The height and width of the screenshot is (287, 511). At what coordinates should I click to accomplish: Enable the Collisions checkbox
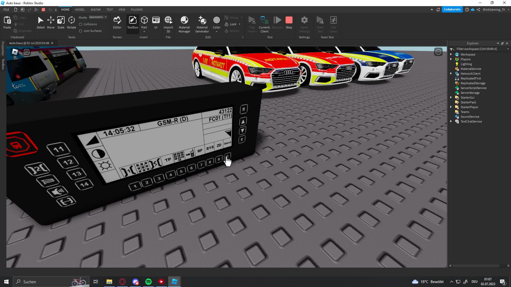pyautogui.click(x=81, y=24)
